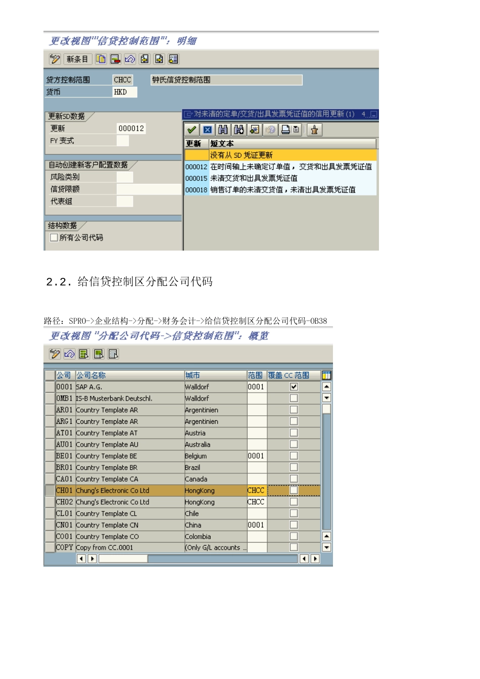Open table column settings icon at header right
Viewport: 480px width, 679px height.
tap(326, 375)
